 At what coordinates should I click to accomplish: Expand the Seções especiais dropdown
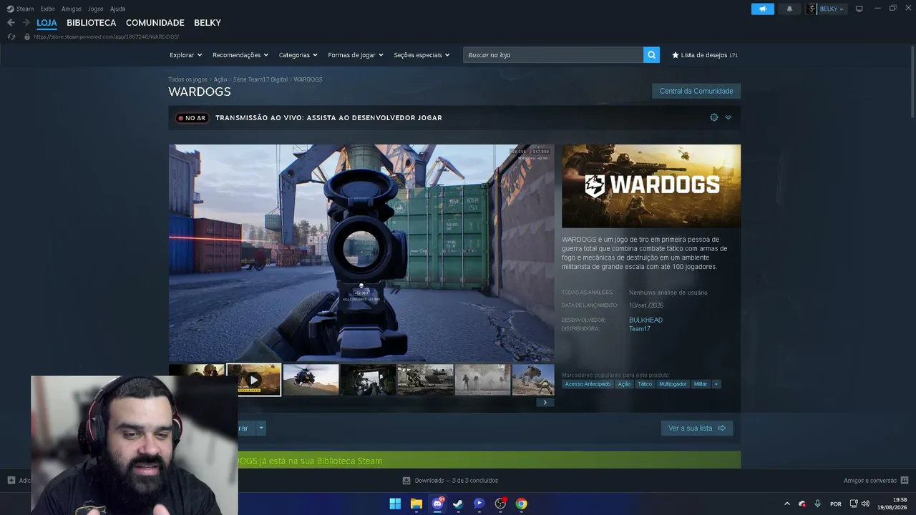tap(422, 55)
